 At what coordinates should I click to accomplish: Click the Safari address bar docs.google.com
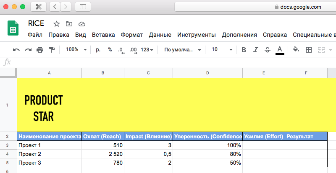click(255, 7)
